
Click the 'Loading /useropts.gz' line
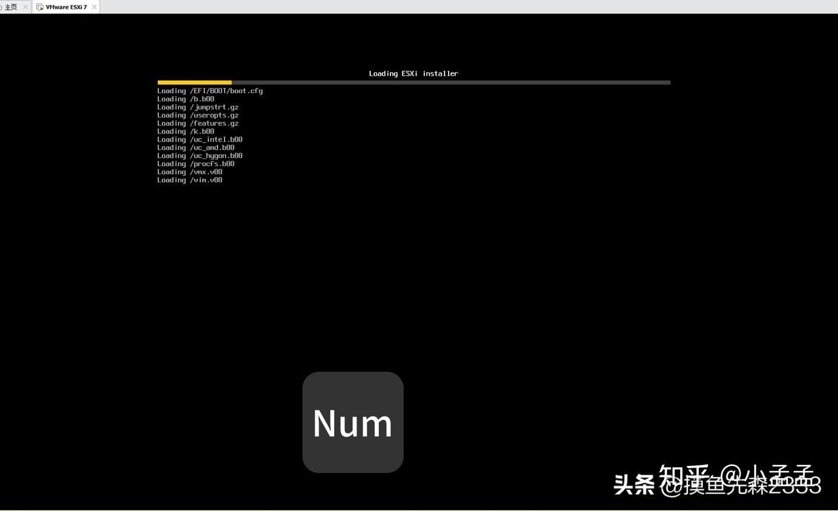click(x=198, y=115)
